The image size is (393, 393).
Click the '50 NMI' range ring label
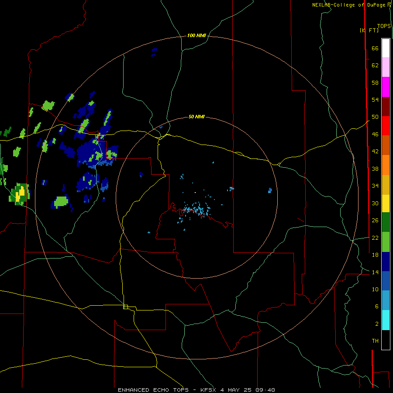click(196, 117)
